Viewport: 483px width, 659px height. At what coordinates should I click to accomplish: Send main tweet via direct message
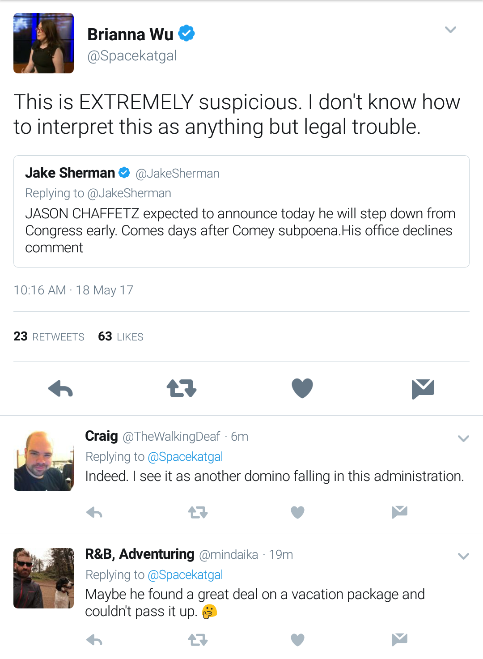tap(423, 388)
